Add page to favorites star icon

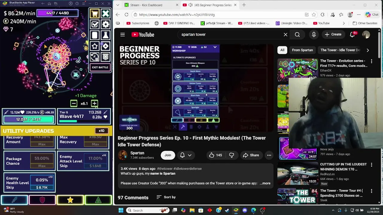coord(314,15)
